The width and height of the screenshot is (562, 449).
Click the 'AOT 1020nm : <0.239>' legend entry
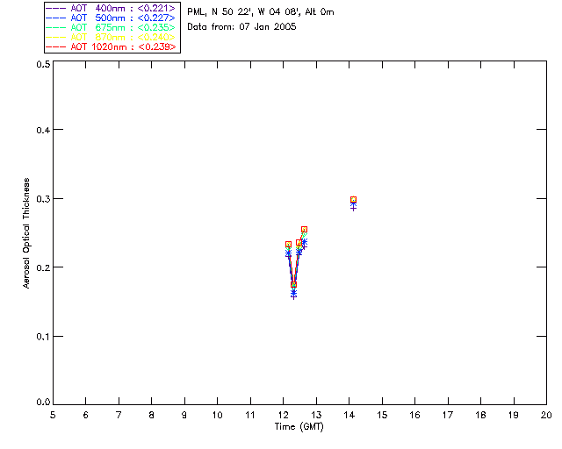(x=111, y=46)
